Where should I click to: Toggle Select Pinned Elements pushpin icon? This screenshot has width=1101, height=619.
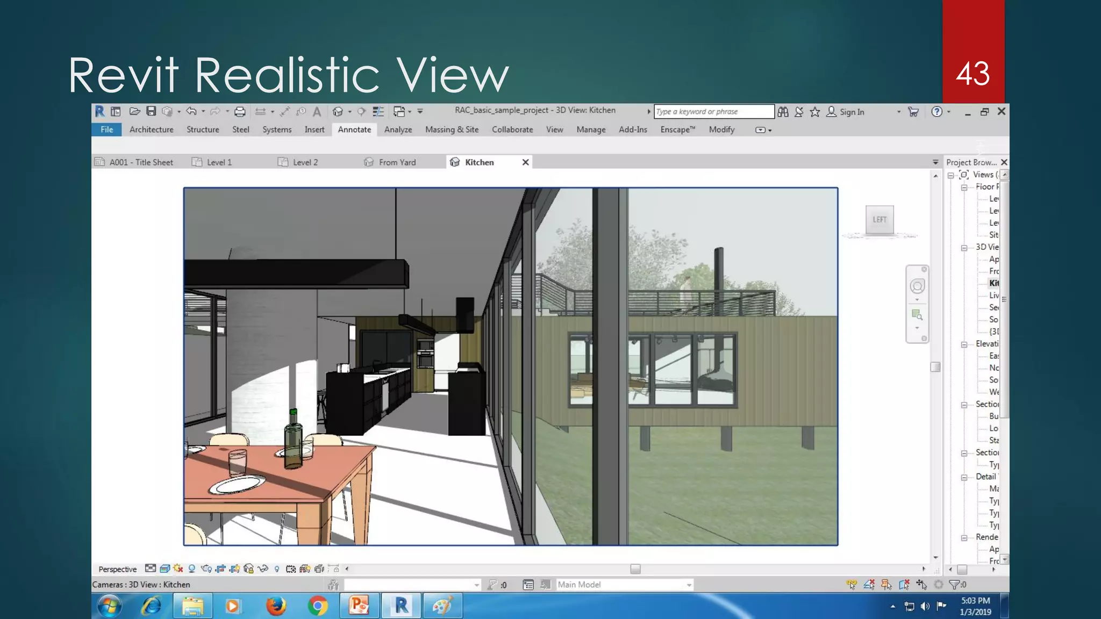[x=886, y=585]
